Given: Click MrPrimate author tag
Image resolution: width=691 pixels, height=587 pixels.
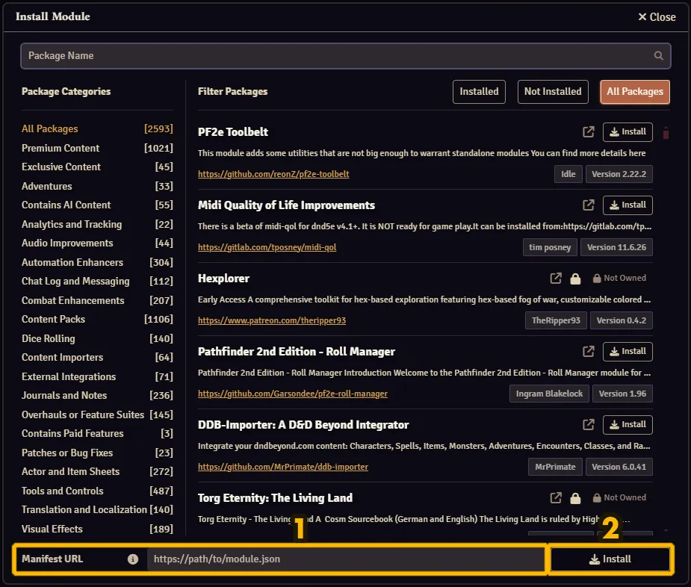Looking at the screenshot, I should click(x=555, y=467).
